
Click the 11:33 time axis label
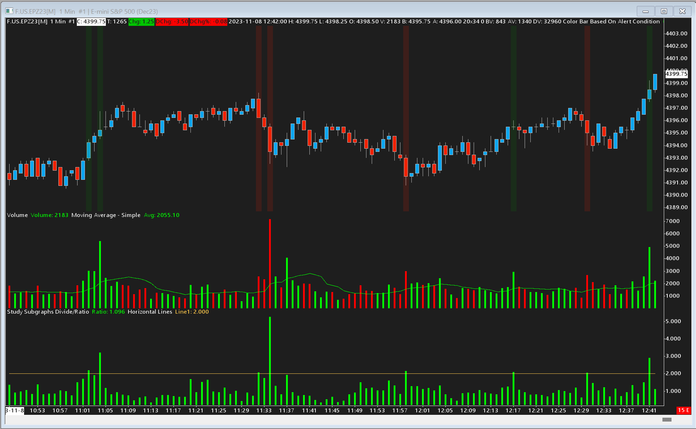(x=264, y=411)
